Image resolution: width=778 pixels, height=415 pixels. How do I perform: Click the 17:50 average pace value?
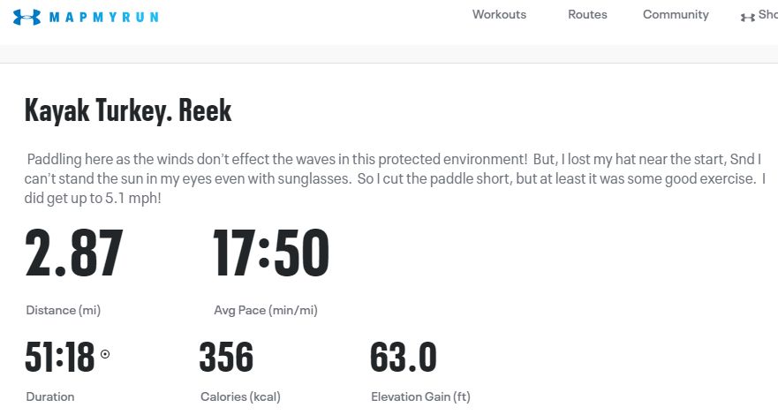pyautogui.click(x=271, y=253)
